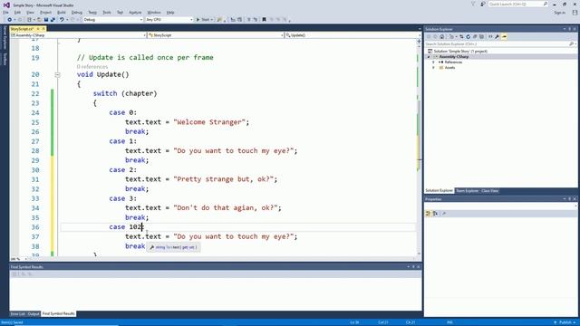Click the Start debugging button

203,20
